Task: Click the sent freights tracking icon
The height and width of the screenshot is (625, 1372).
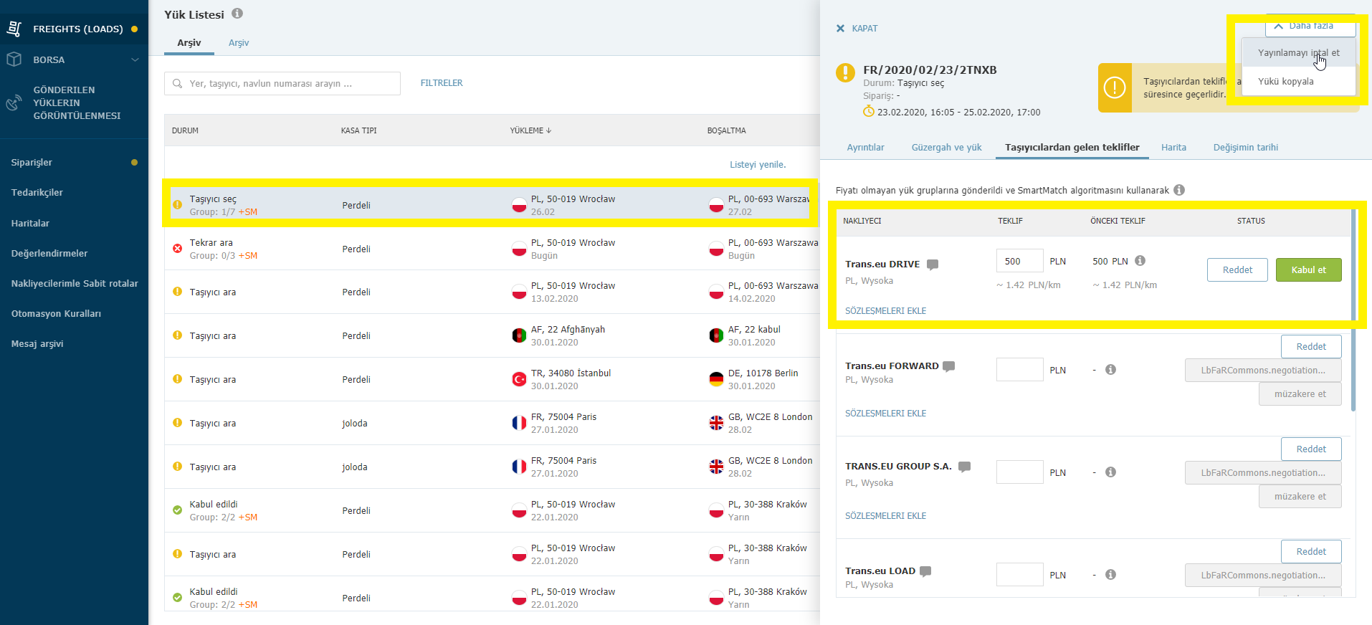Action: 14,103
